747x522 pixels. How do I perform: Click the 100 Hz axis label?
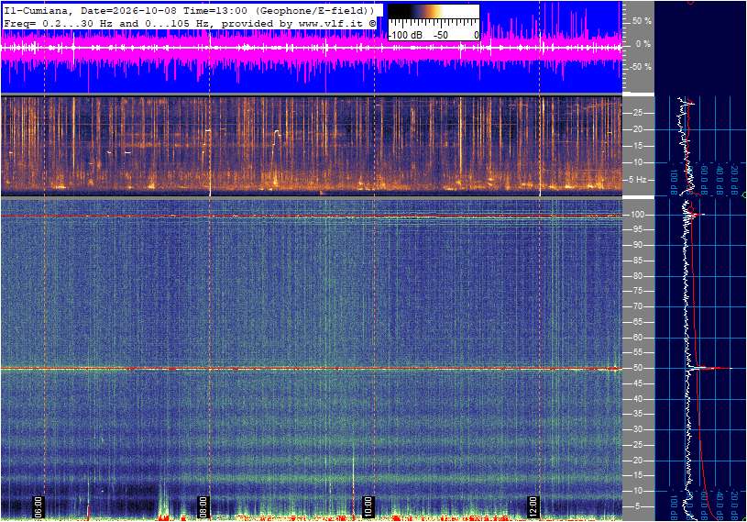tap(637, 215)
